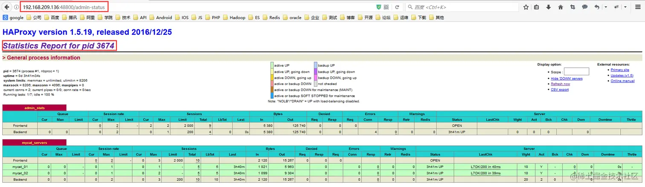
Task: Open the chat bubble icon in the toolbar
Action: point(585,7)
